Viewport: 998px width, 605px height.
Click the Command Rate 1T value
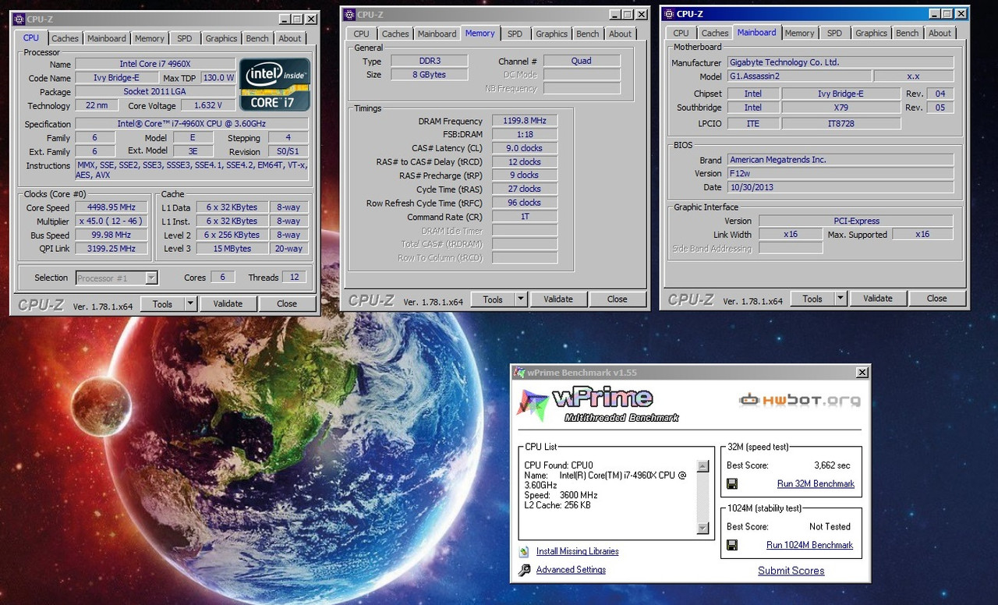[525, 217]
